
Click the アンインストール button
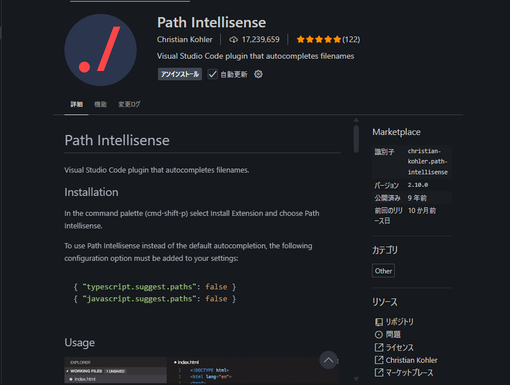[180, 73]
